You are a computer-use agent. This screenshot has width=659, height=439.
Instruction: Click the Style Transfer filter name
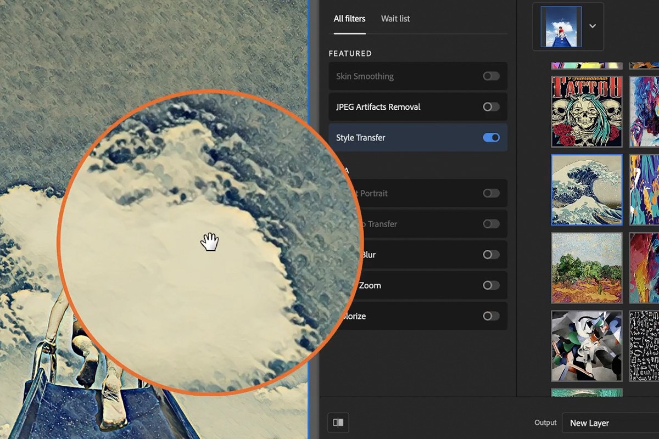pyautogui.click(x=361, y=138)
